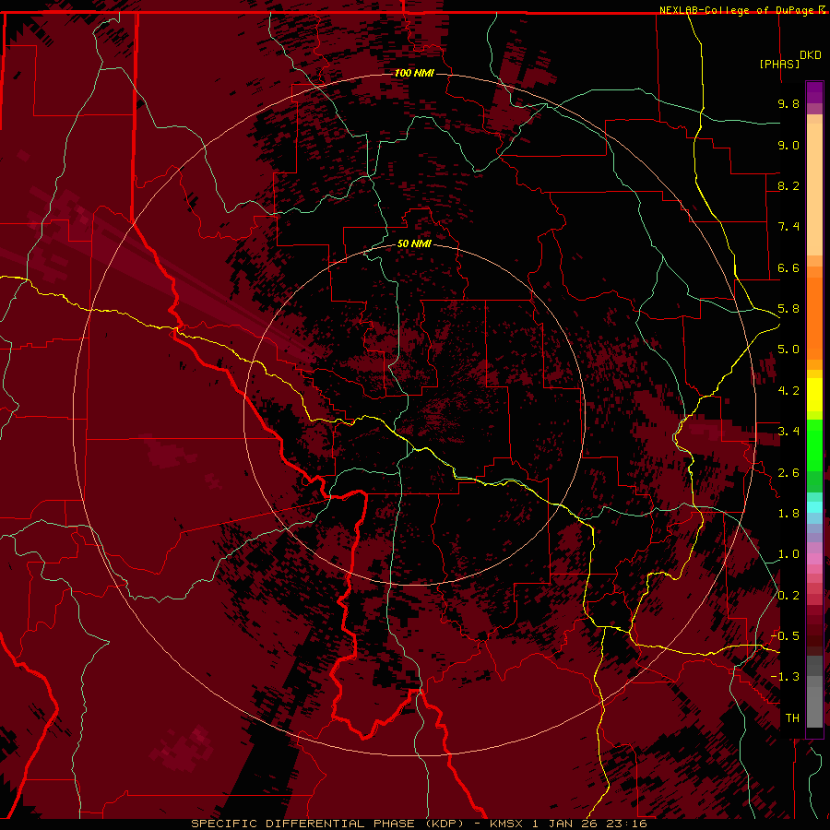Screen dimensions: 830x830
Task: Click the Specific Differential Phase KMSX caption
Action: [419, 824]
